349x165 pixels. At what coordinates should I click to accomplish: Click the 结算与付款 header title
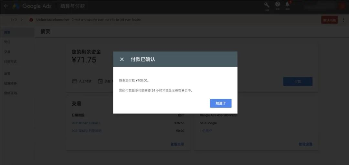click(x=73, y=6)
